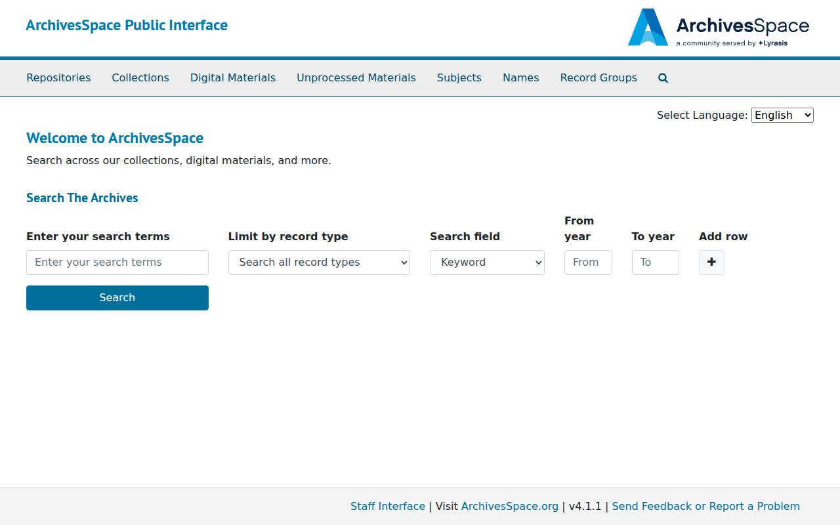Click the ArchivesSpace logo image
Screen dimensions: 840x525
point(719,28)
